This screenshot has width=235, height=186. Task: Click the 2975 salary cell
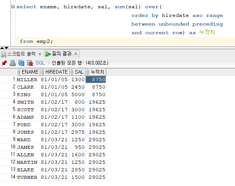pos(78,132)
